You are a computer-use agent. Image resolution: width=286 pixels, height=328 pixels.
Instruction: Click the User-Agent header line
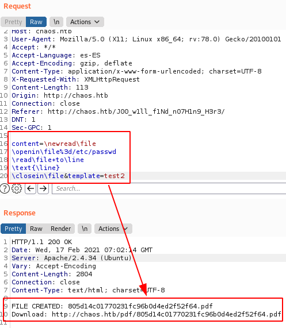[146, 39]
